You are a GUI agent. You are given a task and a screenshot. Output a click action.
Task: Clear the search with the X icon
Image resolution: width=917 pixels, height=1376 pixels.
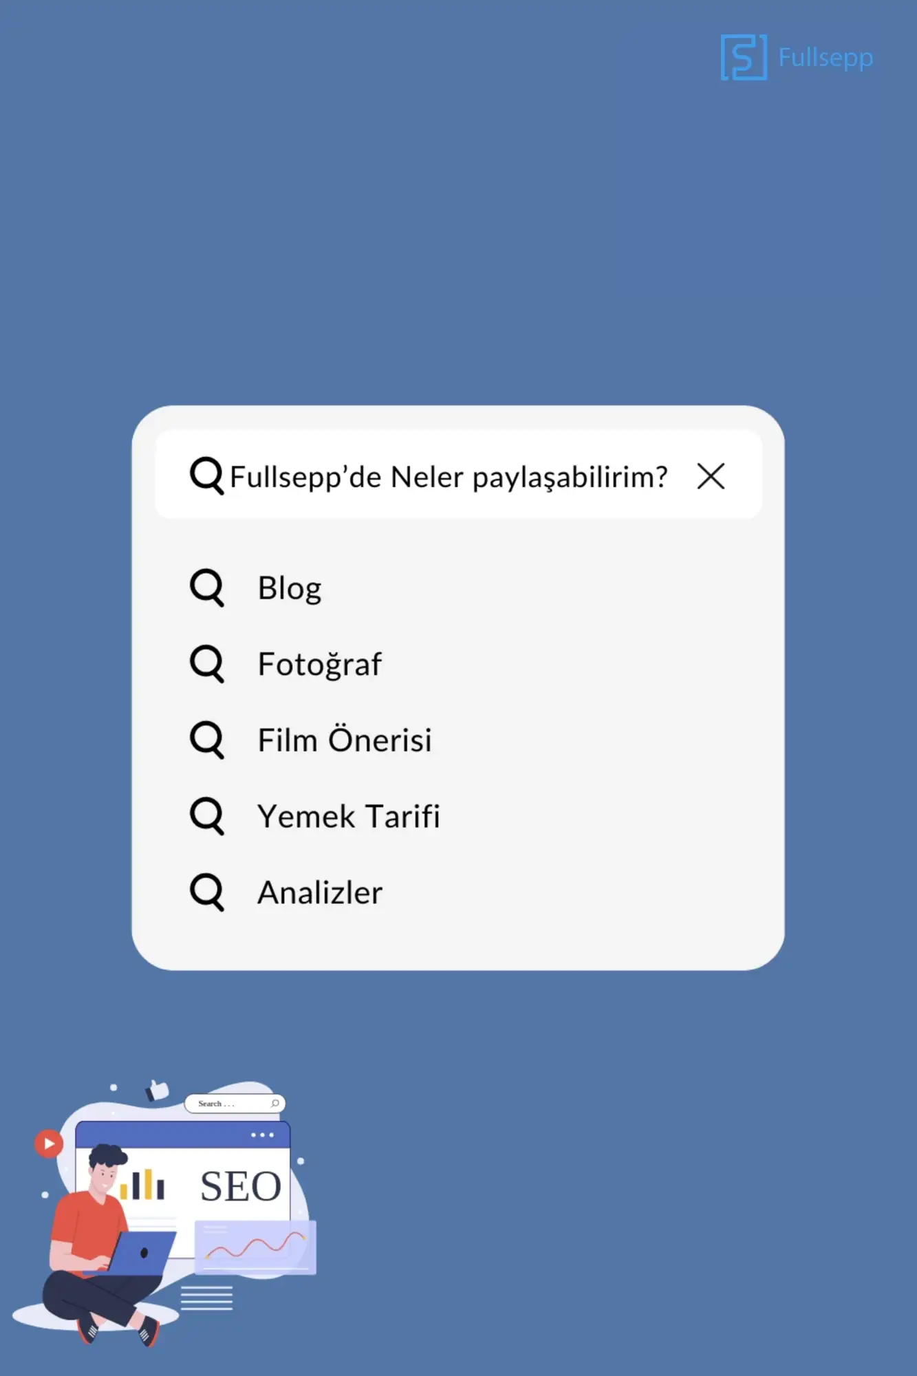pos(711,476)
